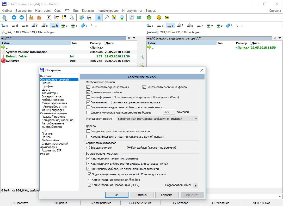Select drive d in the left panel
Screen dimensions: 283x206
[x=15, y=26]
